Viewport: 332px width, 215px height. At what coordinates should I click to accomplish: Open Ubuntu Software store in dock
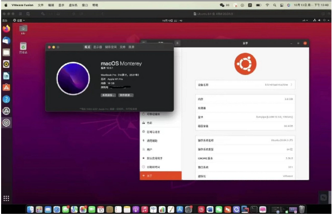pos(6,87)
